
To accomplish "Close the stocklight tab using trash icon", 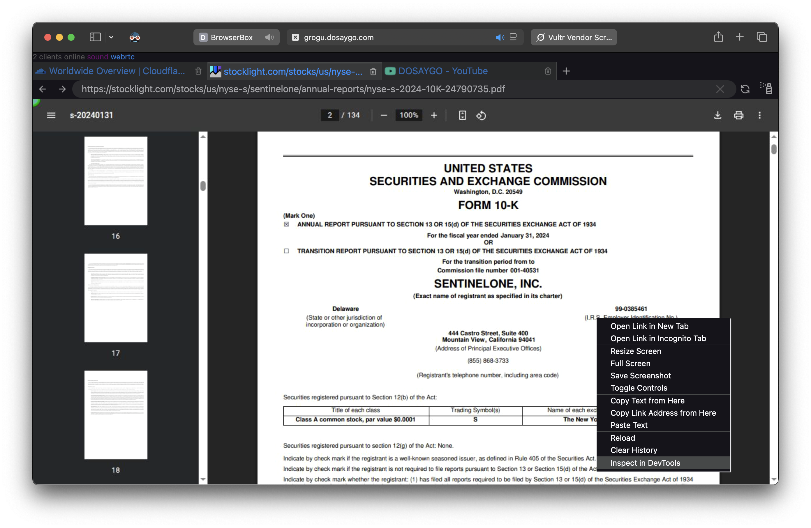I will tap(373, 72).
